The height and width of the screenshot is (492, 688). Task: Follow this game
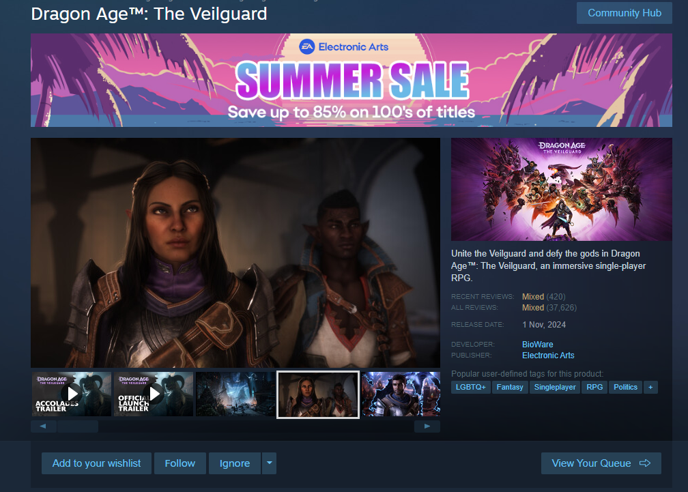pyautogui.click(x=180, y=463)
